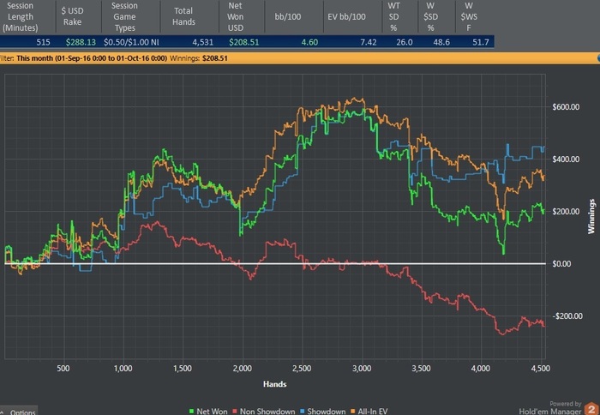Select the 4,531 total hands cell
600x415 pixels.
202,42
